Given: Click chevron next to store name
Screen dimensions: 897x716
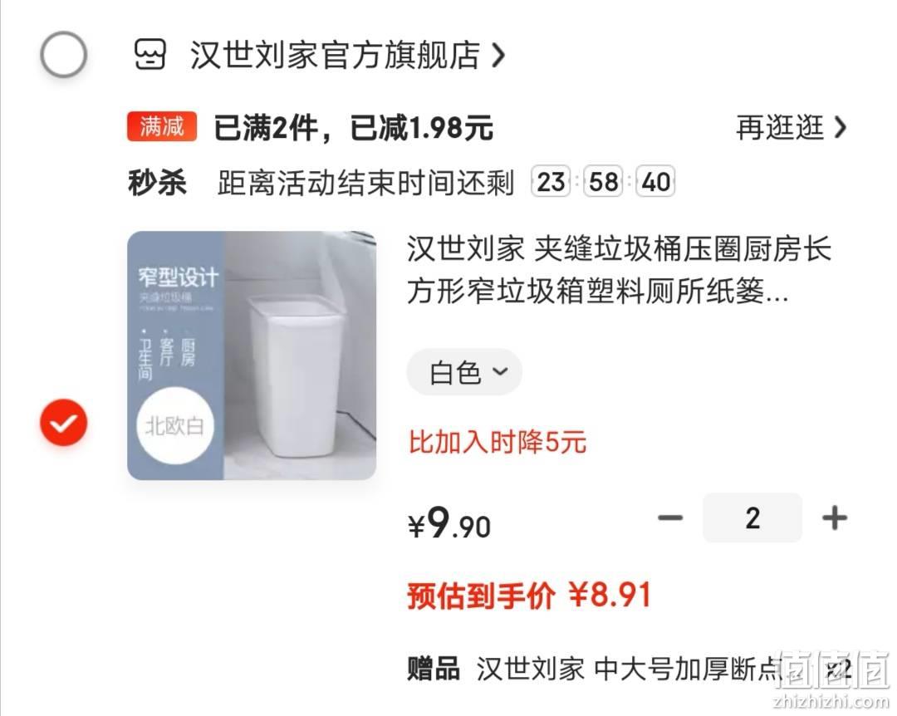Looking at the screenshot, I should [x=499, y=56].
